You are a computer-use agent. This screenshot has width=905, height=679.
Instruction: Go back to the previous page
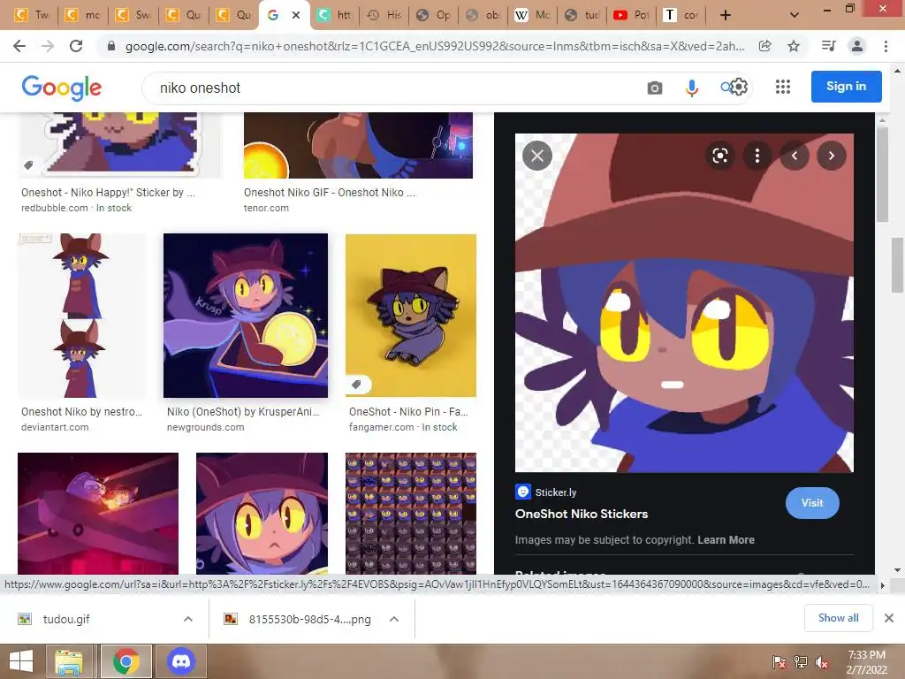coord(19,46)
